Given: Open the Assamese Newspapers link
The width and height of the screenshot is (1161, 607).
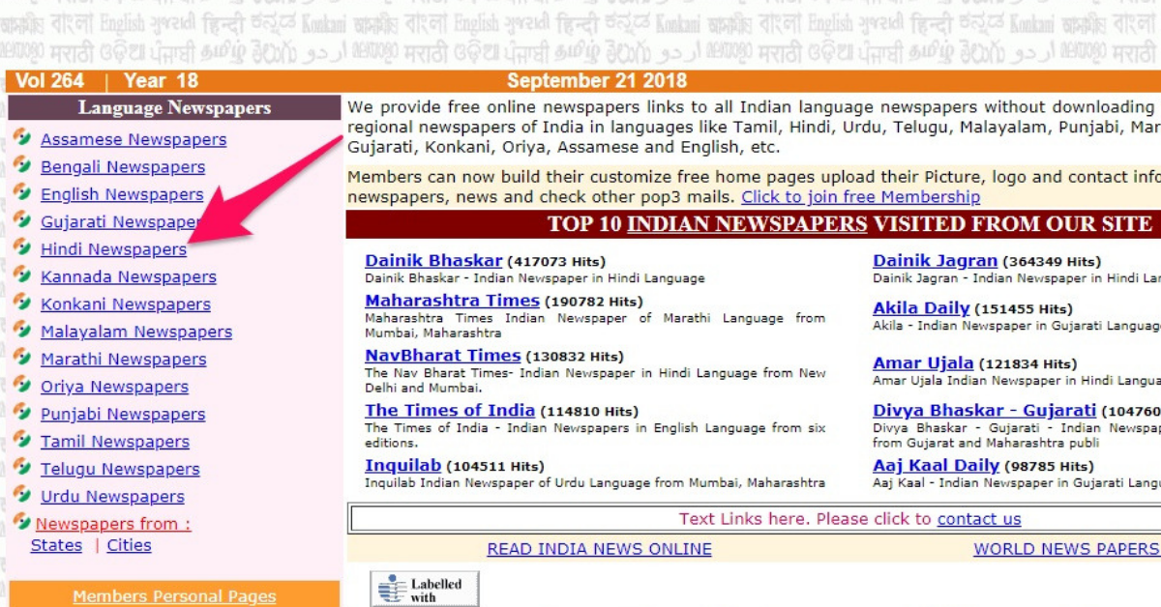Looking at the screenshot, I should point(134,140).
